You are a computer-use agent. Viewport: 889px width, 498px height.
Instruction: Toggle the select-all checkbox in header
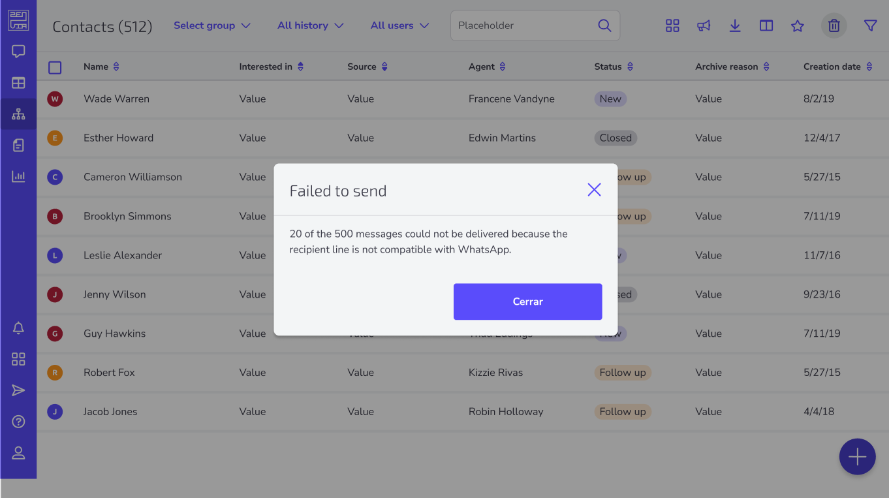tap(55, 67)
